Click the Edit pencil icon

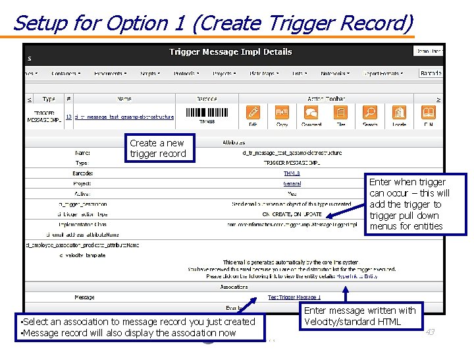pyautogui.click(x=253, y=113)
